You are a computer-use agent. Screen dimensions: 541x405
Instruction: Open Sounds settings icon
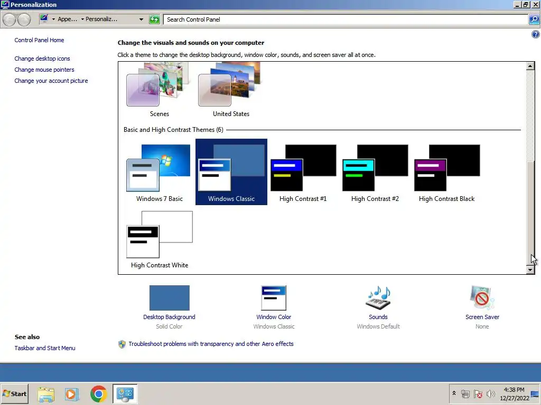[x=378, y=298]
